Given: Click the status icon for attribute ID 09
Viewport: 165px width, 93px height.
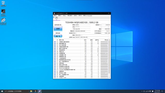Looking at the screenshot, I should tap(55, 53).
